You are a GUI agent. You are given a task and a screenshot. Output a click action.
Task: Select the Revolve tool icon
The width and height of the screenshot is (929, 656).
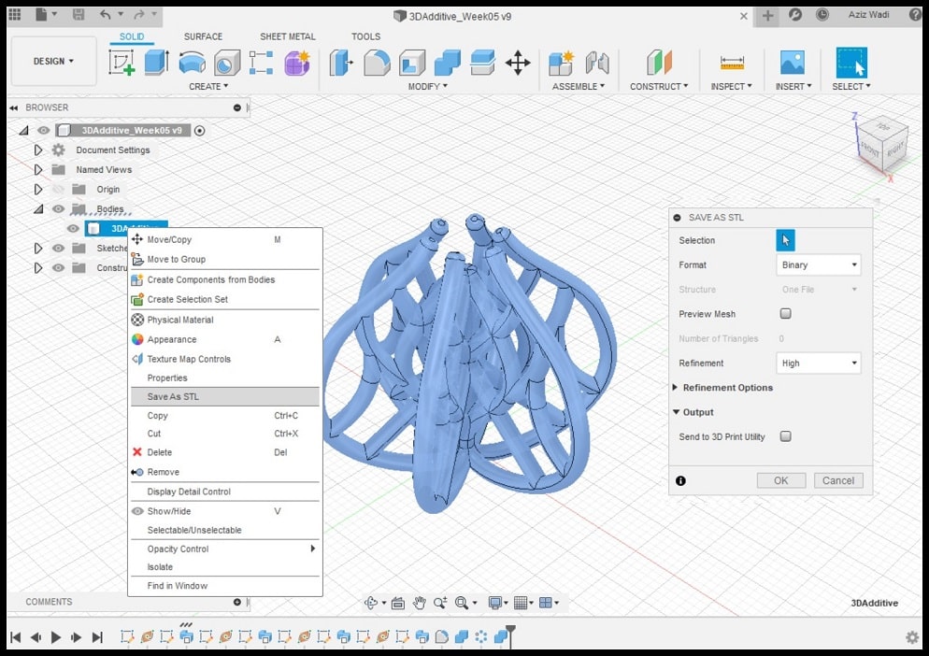pos(192,63)
